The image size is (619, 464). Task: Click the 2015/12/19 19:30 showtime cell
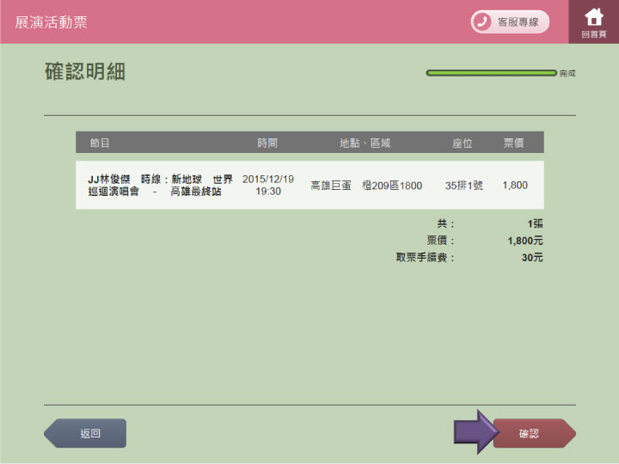tap(268, 185)
